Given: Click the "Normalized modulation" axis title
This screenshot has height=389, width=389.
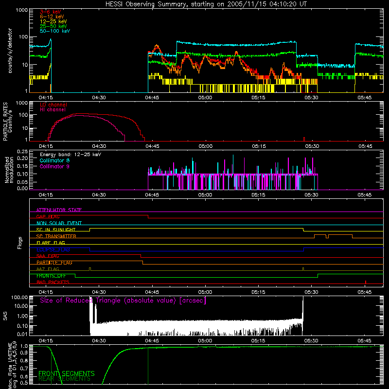Looking at the screenshot, I should (x=9, y=170).
